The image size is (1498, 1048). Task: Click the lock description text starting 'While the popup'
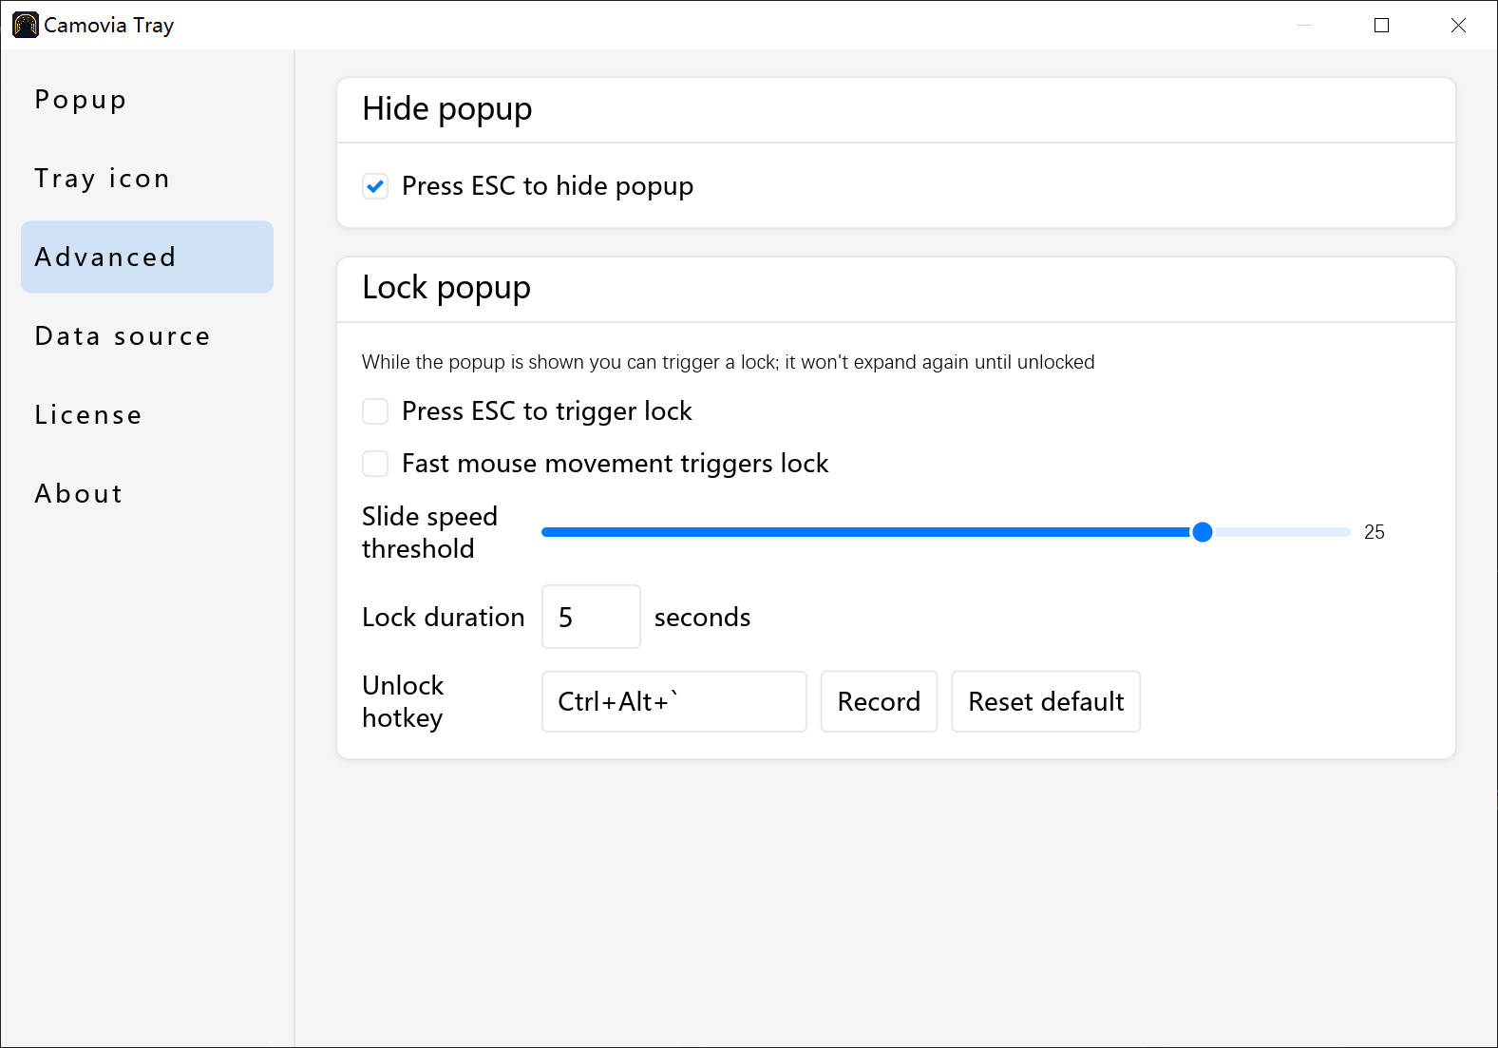coord(728,362)
